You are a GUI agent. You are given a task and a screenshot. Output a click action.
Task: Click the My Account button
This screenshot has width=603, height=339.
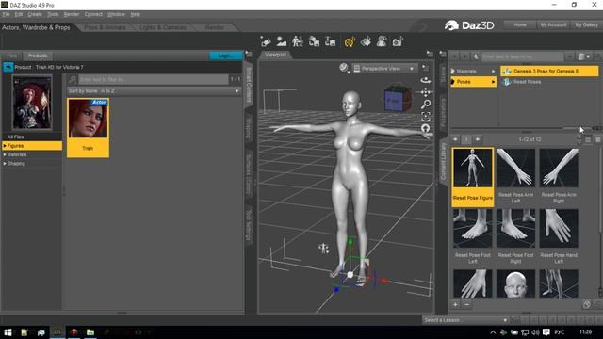click(x=553, y=25)
